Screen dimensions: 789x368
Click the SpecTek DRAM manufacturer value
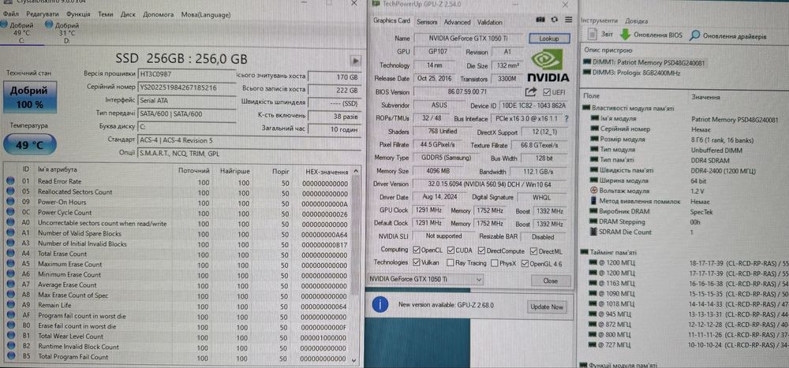701,212
